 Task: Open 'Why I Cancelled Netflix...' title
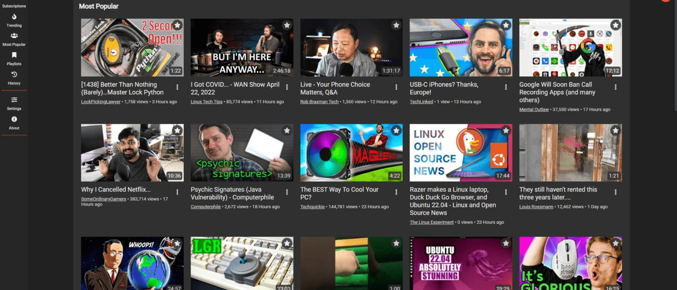click(116, 189)
